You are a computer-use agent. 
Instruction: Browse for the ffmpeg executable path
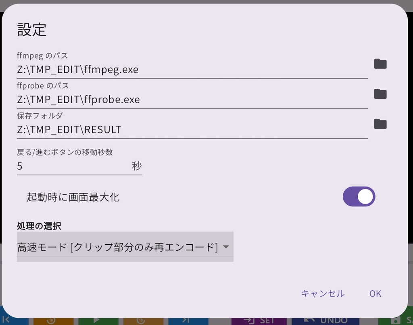click(x=380, y=64)
